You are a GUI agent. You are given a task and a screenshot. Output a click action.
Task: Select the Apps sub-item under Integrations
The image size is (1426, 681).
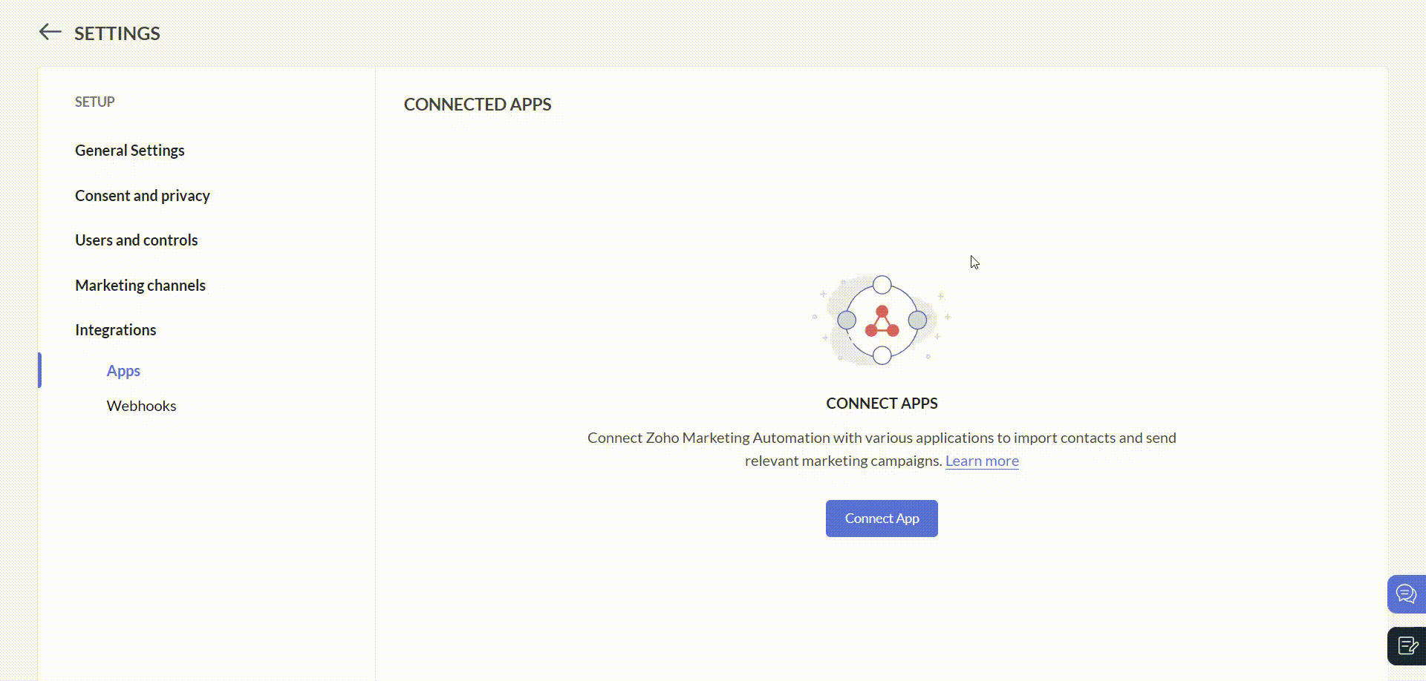click(123, 371)
